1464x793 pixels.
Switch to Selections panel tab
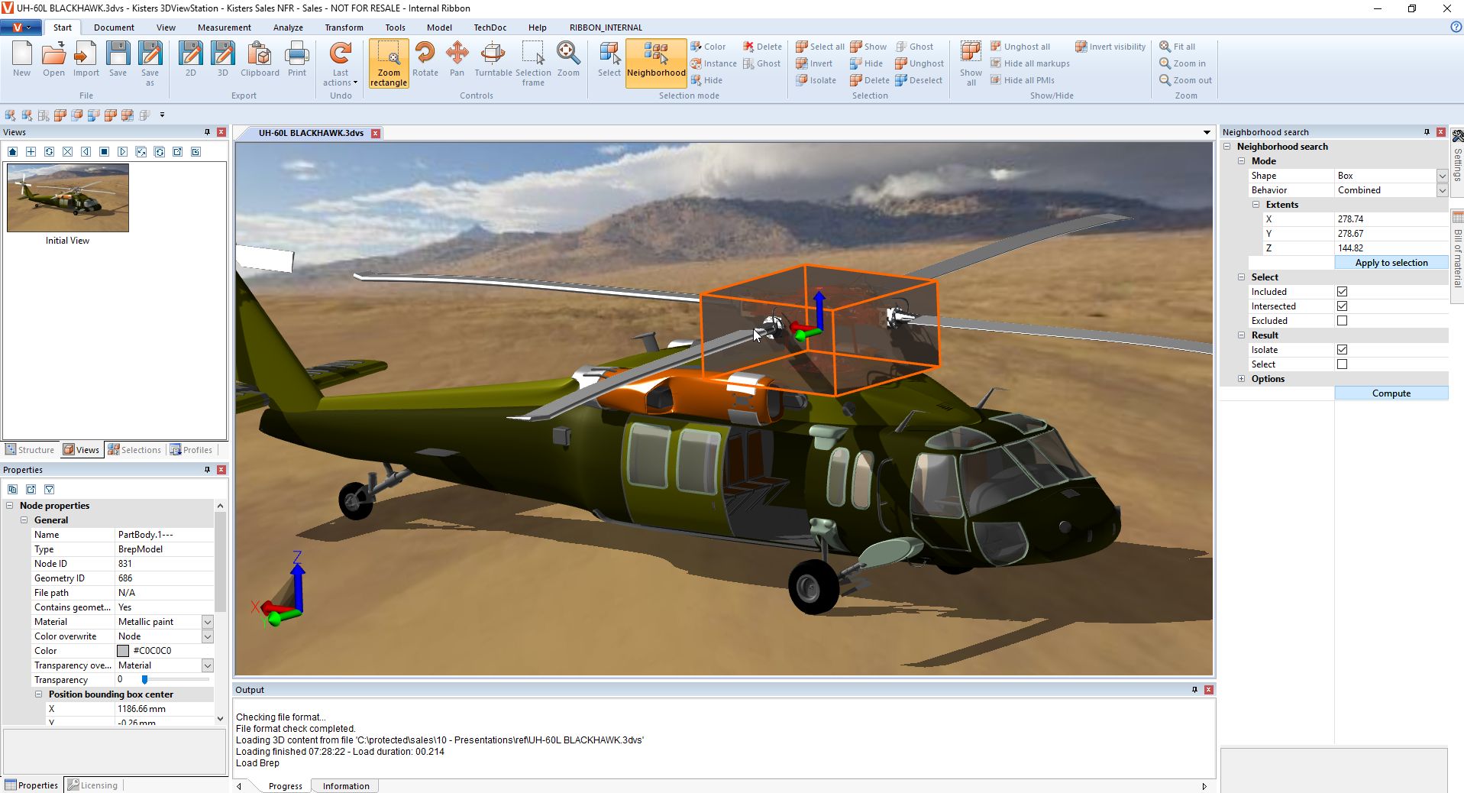point(134,450)
